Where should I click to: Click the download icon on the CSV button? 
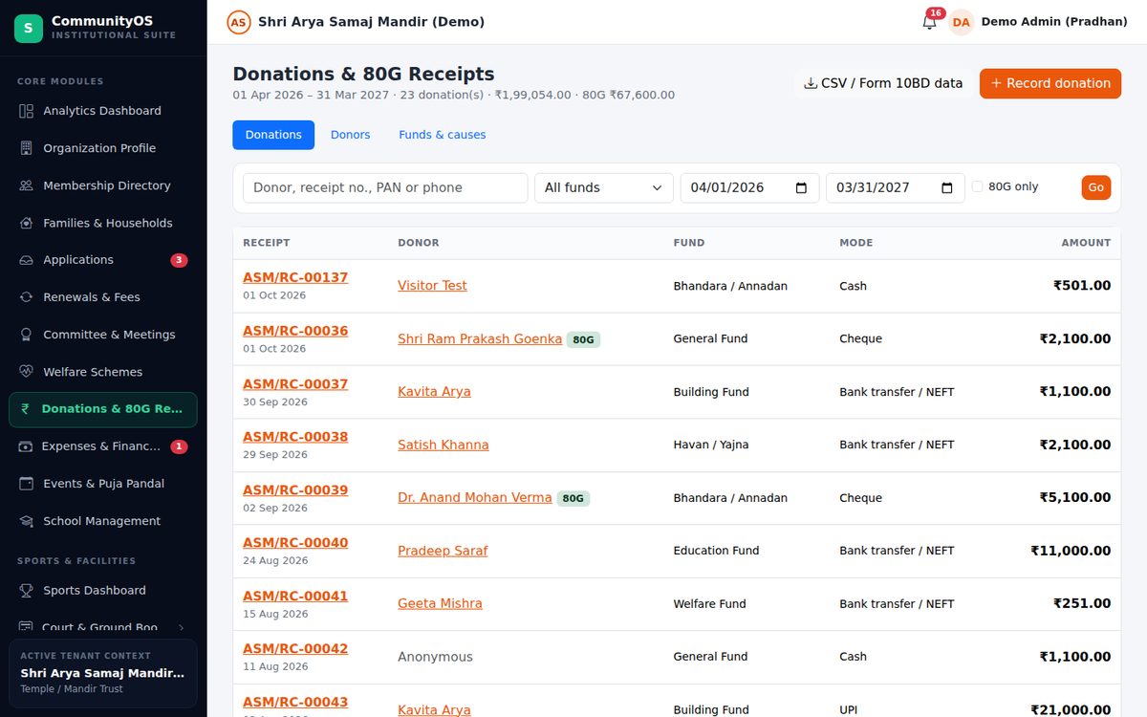click(811, 83)
